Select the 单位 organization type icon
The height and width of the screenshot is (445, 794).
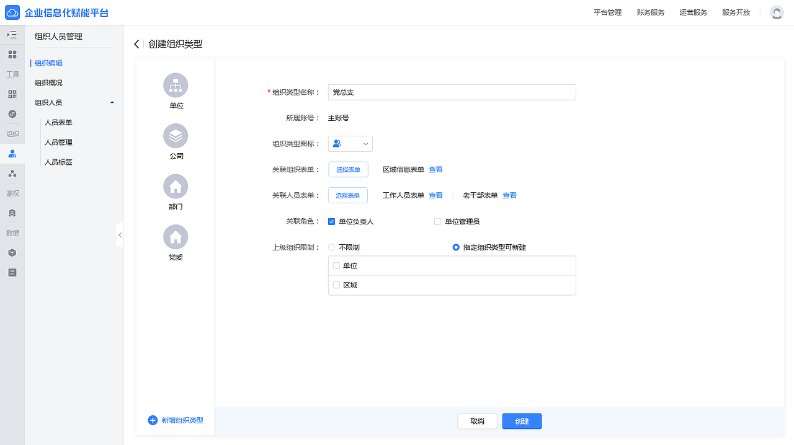pos(176,85)
